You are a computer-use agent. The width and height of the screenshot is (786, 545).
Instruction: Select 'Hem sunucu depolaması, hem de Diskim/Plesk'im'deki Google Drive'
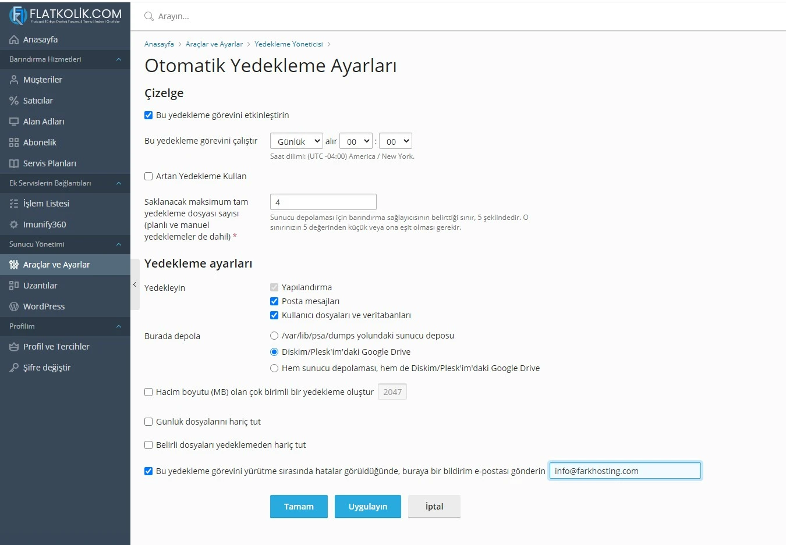[274, 368]
